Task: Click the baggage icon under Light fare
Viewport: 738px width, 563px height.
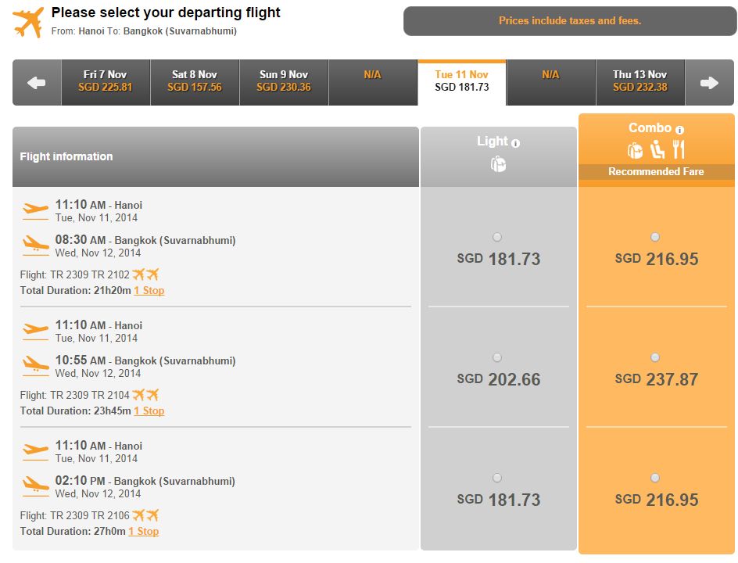Action: 498,164
